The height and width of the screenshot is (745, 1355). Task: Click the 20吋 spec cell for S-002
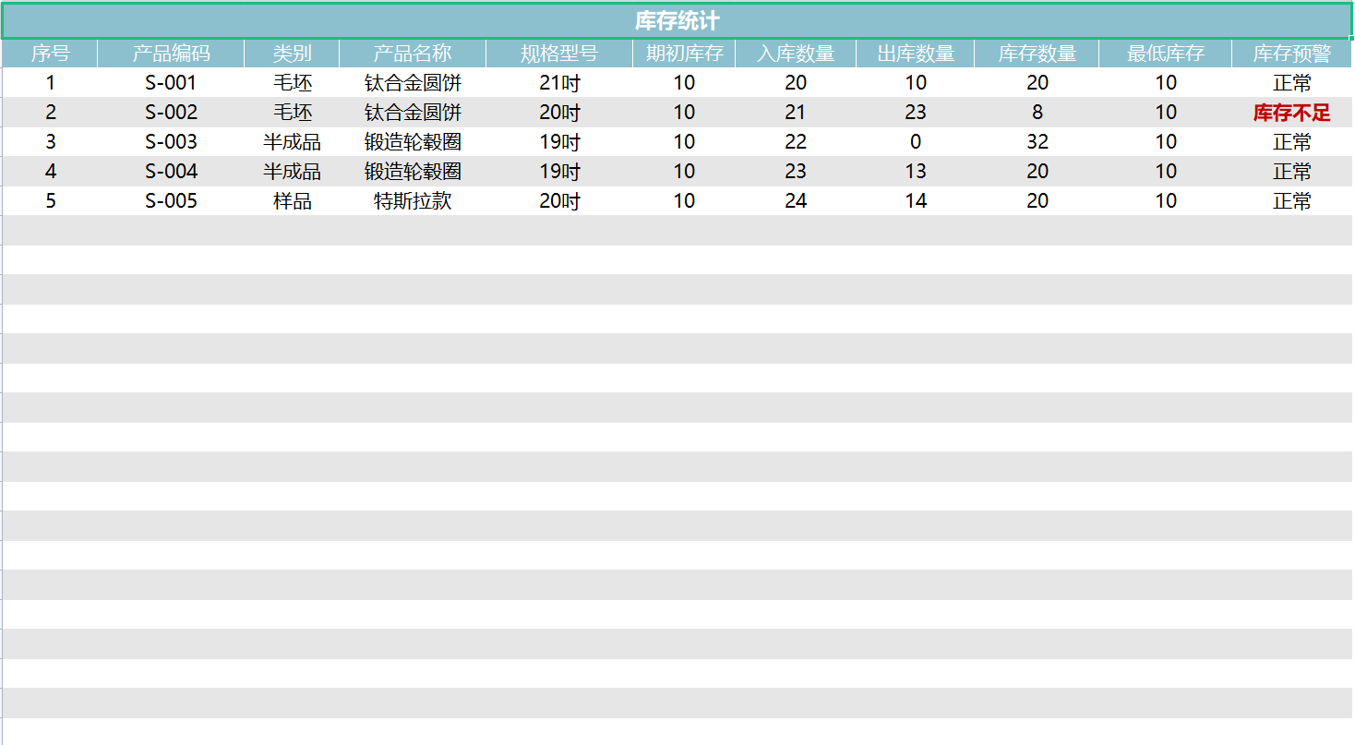pos(559,113)
